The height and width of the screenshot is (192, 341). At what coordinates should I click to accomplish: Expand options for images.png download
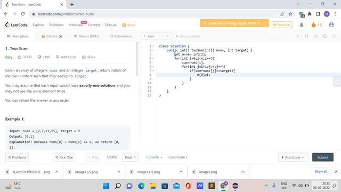pos(243,172)
